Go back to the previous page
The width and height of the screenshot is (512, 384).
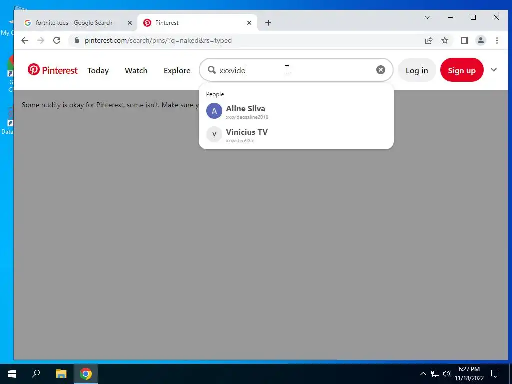tap(25, 41)
